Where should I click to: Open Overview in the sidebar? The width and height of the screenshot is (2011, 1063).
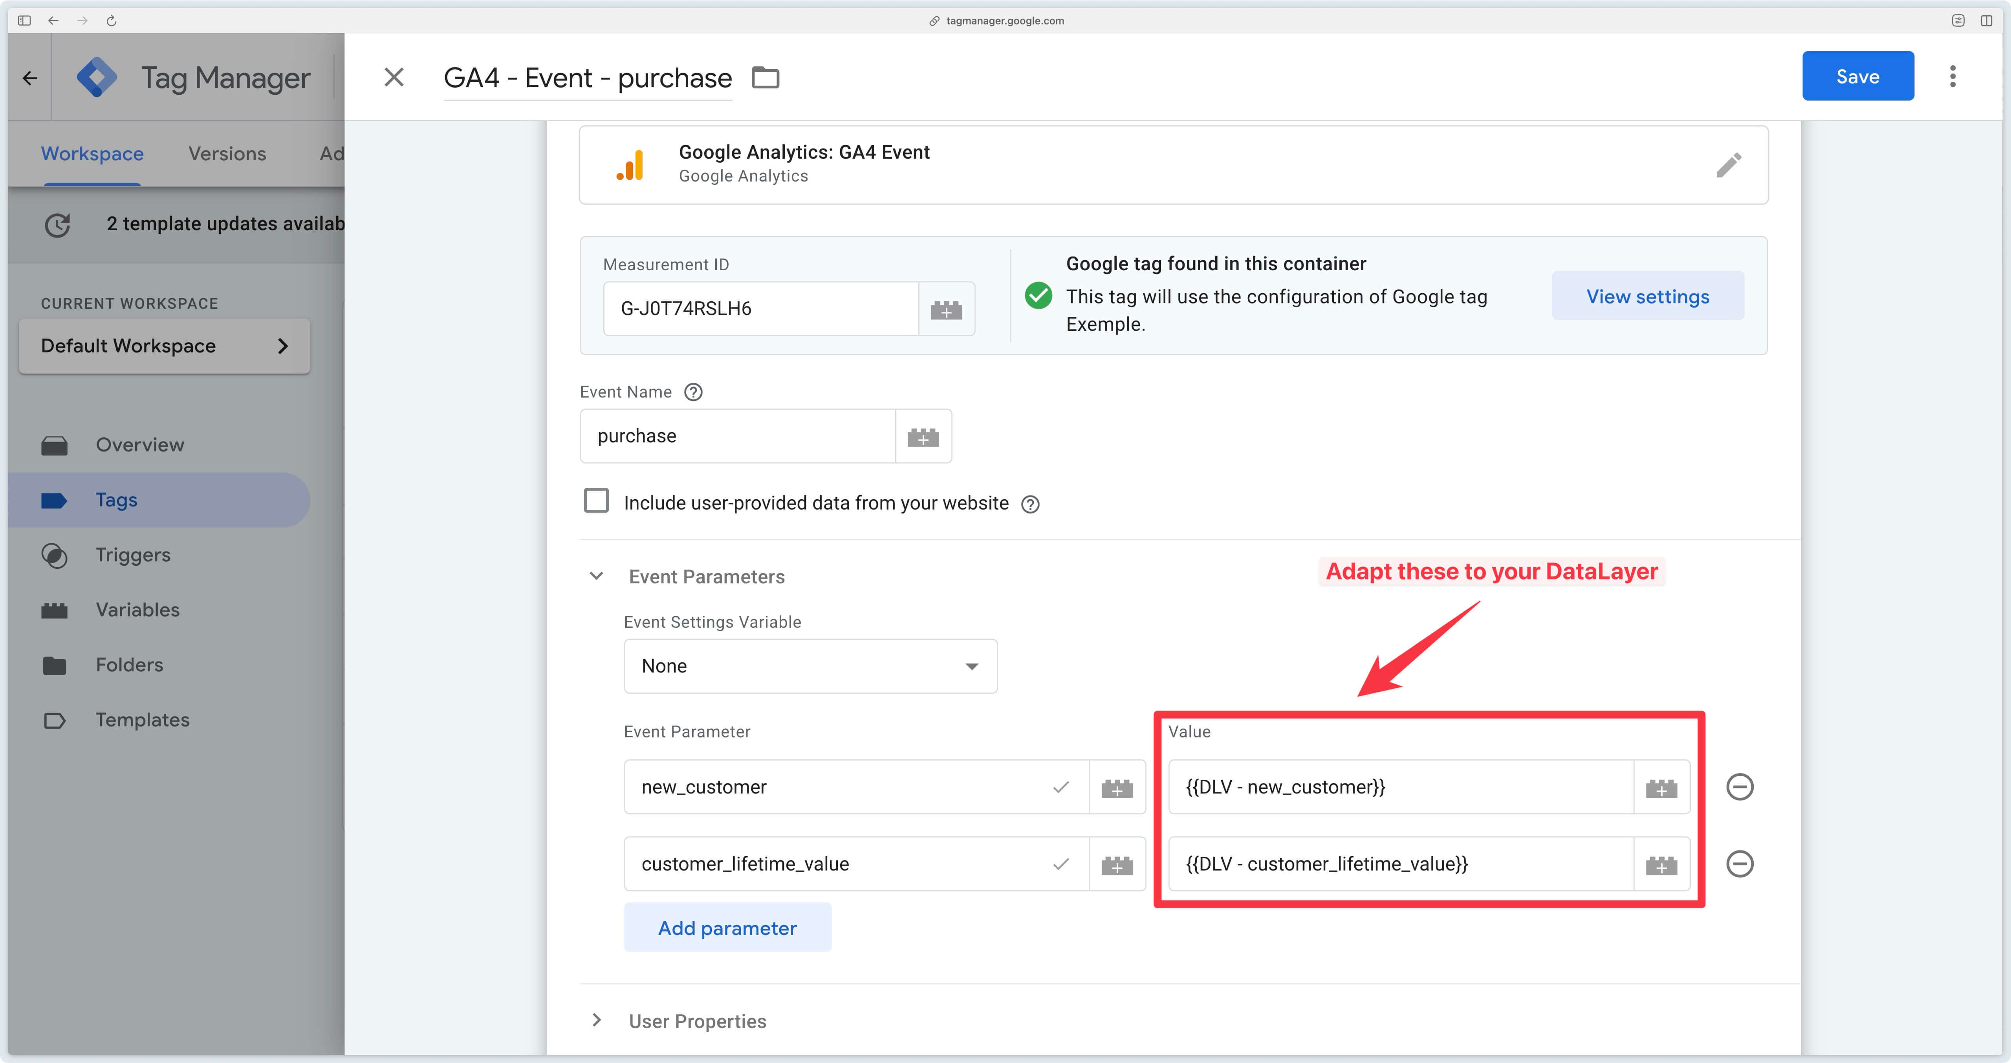(x=159, y=444)
